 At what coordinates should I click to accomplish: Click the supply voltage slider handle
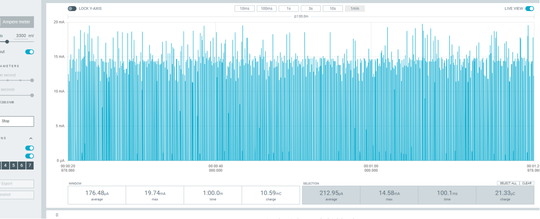[7, 42]
